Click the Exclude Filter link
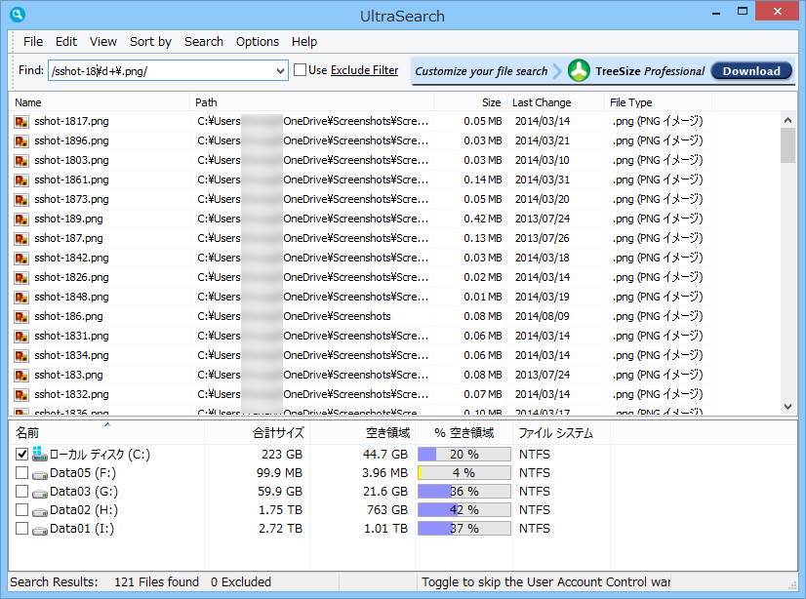Screen dimensions: 806x599 point(364,70)
